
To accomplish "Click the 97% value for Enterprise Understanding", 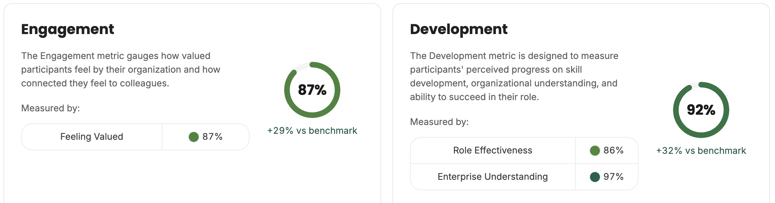I will tap(614, 177).
